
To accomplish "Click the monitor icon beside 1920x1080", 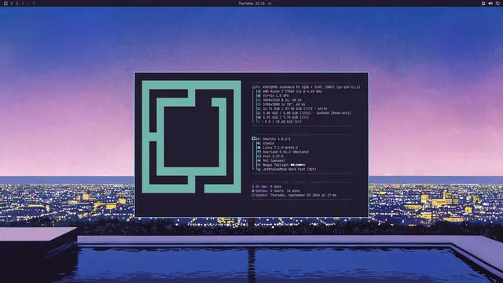I will (x=259, y=105).
